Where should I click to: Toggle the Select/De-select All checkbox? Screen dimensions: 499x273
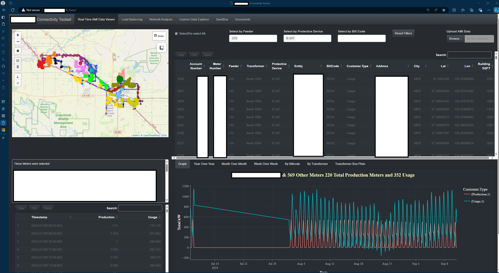(x=177, y=34)
